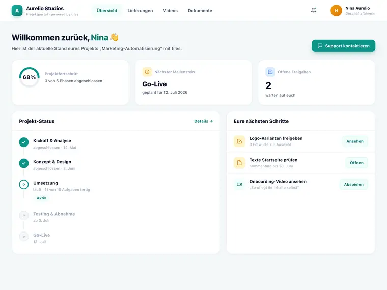Click 'abgeschlossen · 14. Mai' text
The image size is (387, 290).
click(x=54, y=148)
